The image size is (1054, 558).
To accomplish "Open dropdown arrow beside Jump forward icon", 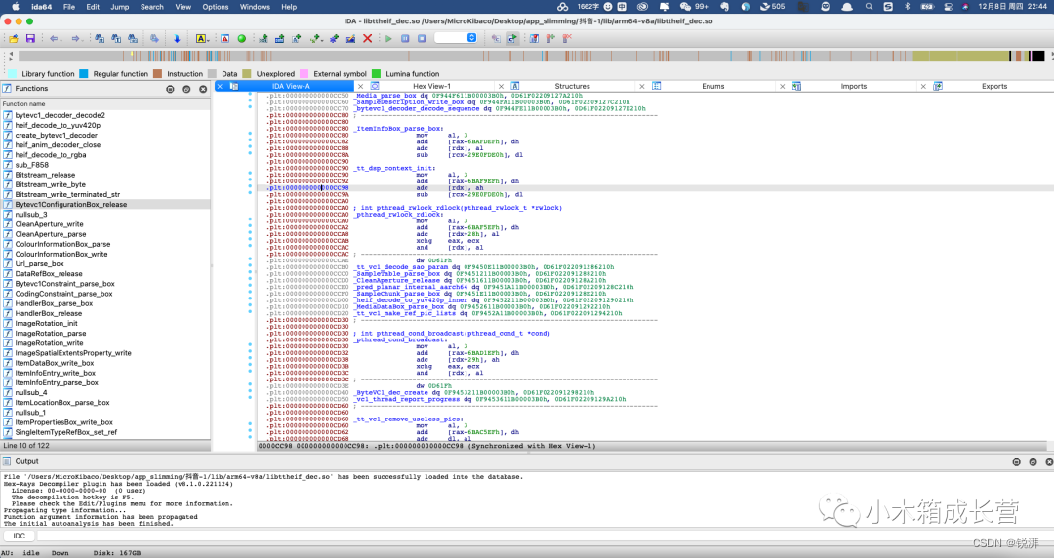I will point(83,40).
